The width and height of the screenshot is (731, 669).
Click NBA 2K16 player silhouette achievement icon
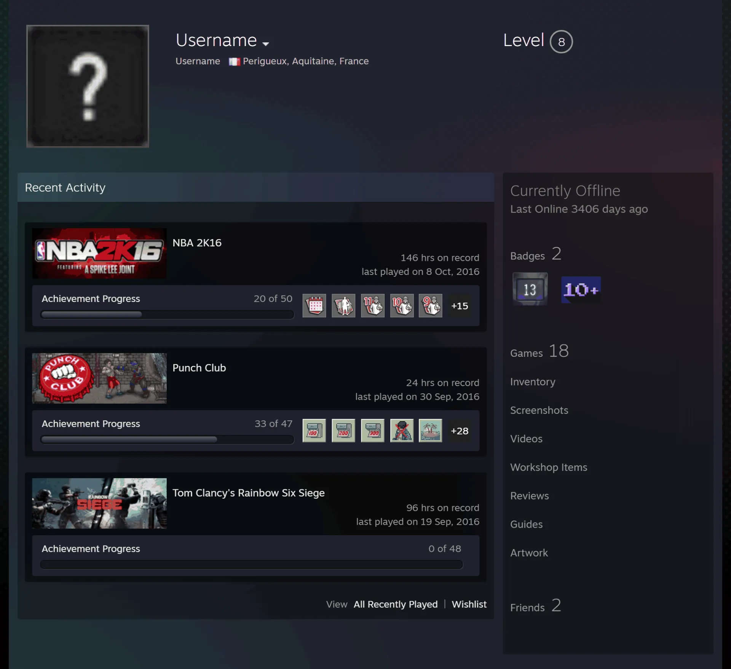coord(343,305)
